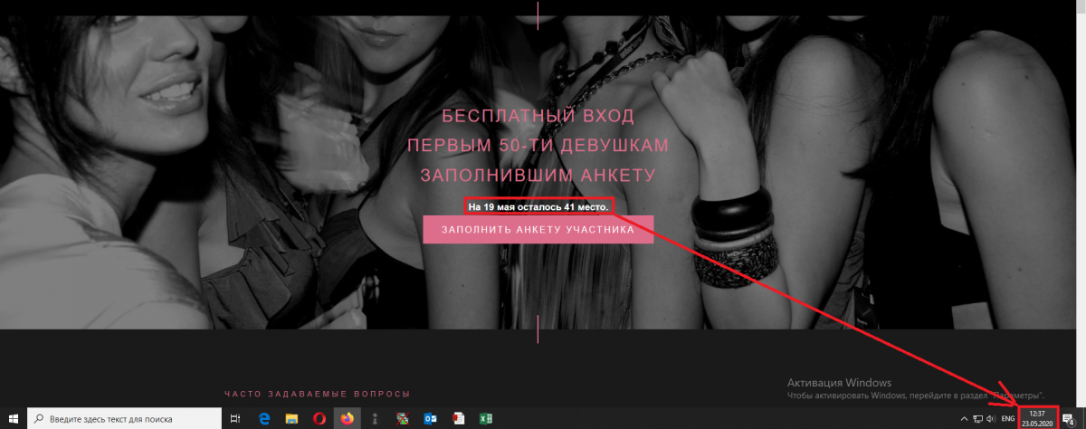Open Task View from the taskbar
The height and width of the screenshot is (429, 1086).
coord(235,419)
